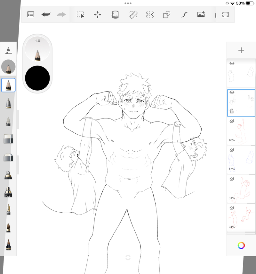Hide the top clothing sketch layer
This screenshot has width=256, height=274.
pos(232,63)
